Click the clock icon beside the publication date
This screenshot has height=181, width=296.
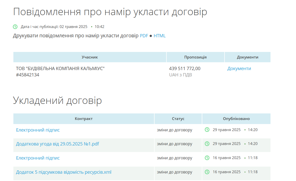[x=15, y=27]
